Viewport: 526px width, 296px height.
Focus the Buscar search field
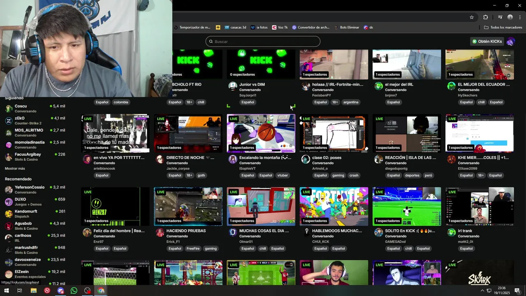263,42
